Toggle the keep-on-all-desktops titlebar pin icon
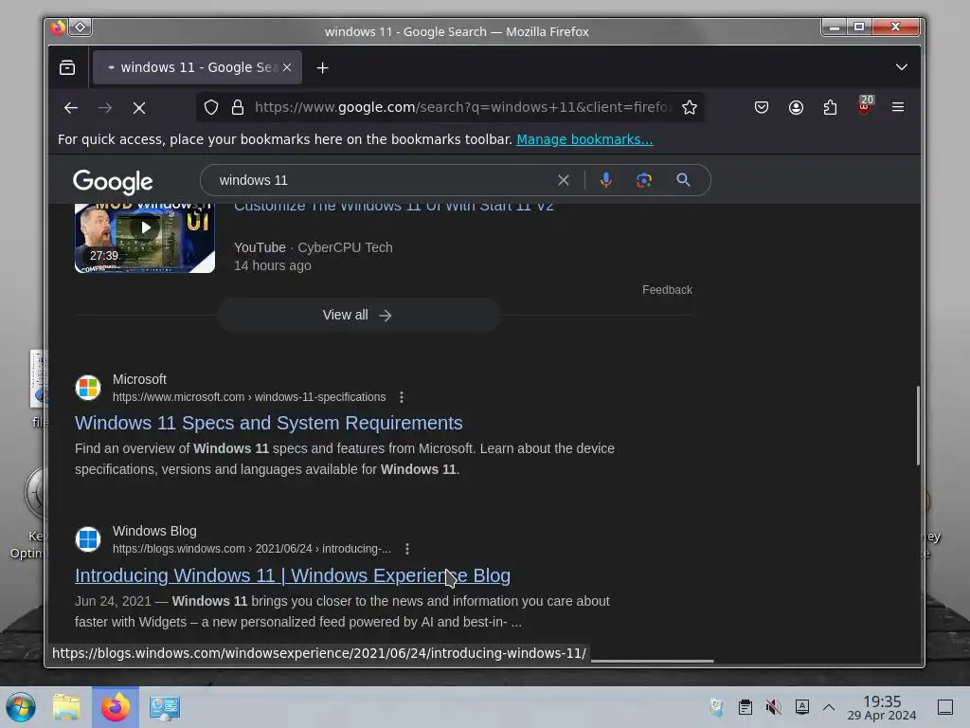This screenshot has height=728, width=970. (x=81, y=27)
